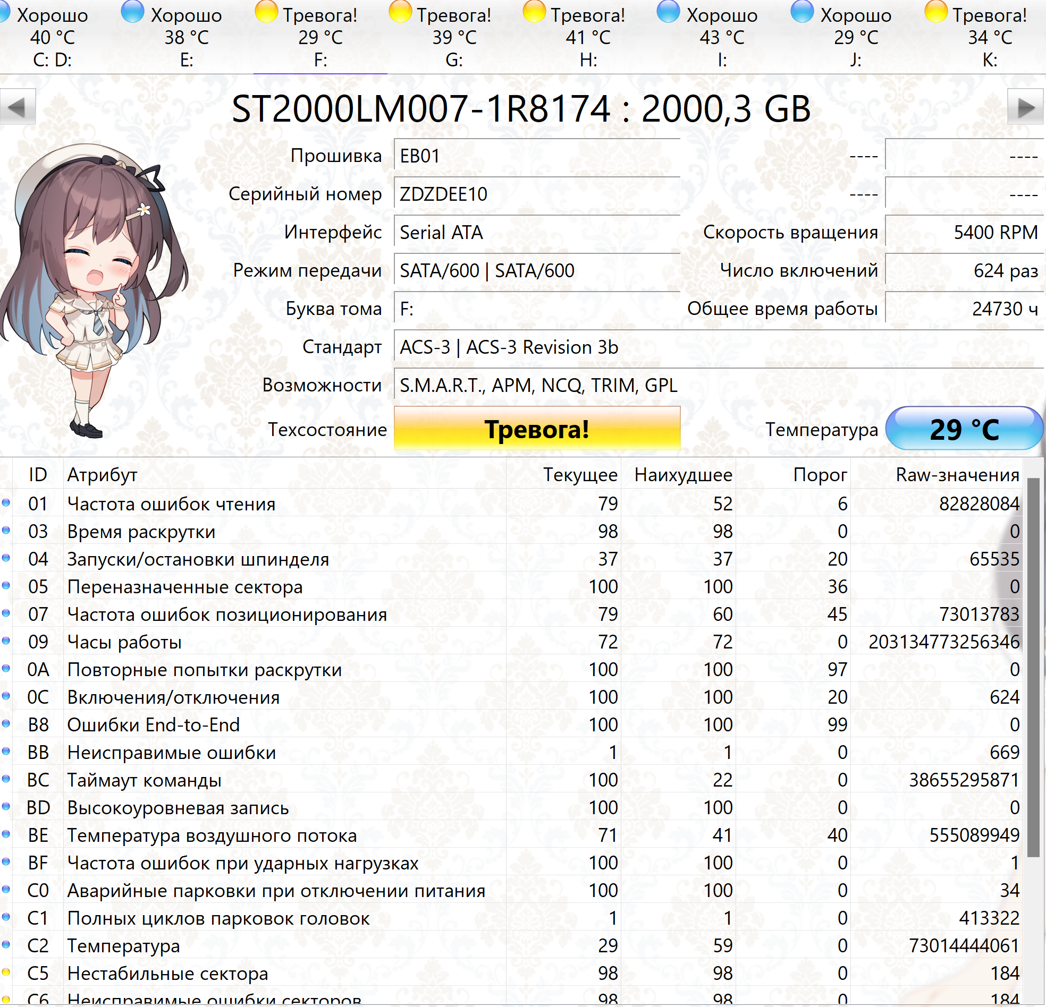Select row Частота ошибок чтения
Screen dimensions: 1046x1007
(x=511, y=503)
